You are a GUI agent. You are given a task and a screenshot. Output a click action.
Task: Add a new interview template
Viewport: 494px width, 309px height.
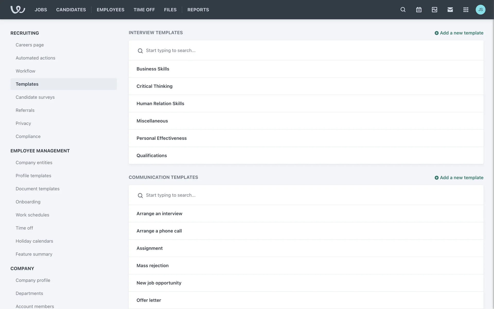(459, 33)
